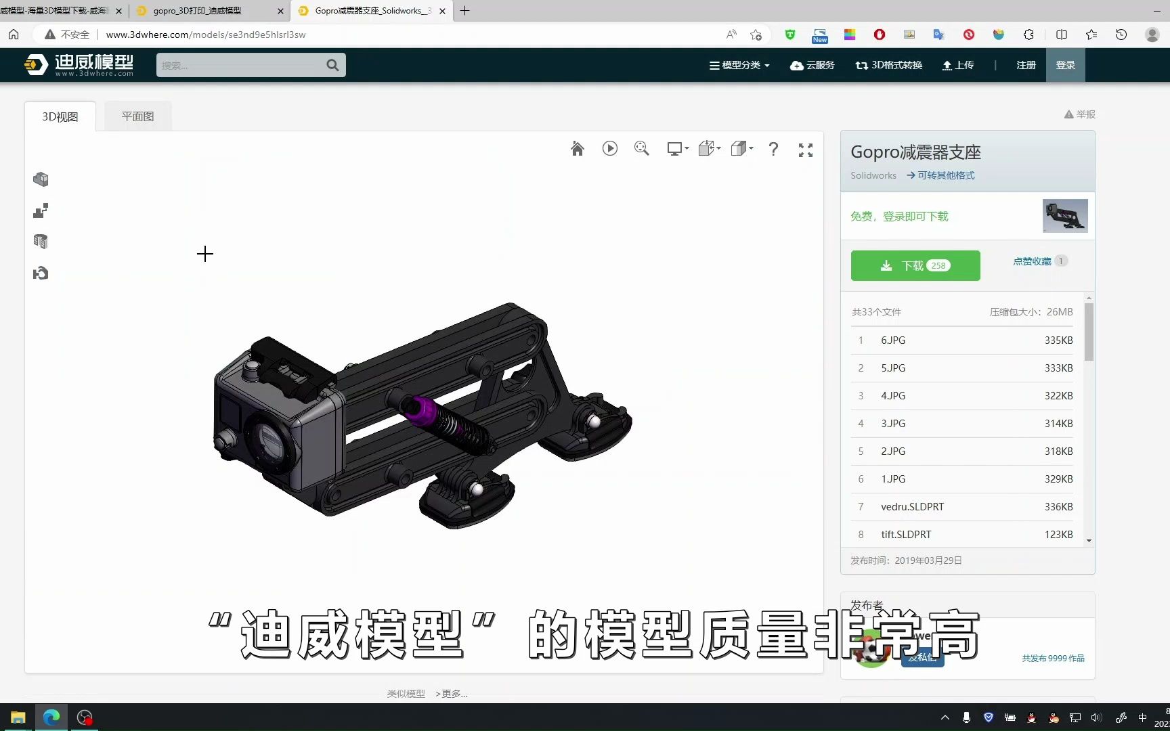
Task: Click Microsoft Edge taskbar icon
Action: [51, 717]
